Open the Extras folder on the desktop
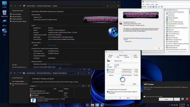 coord(4,23)
